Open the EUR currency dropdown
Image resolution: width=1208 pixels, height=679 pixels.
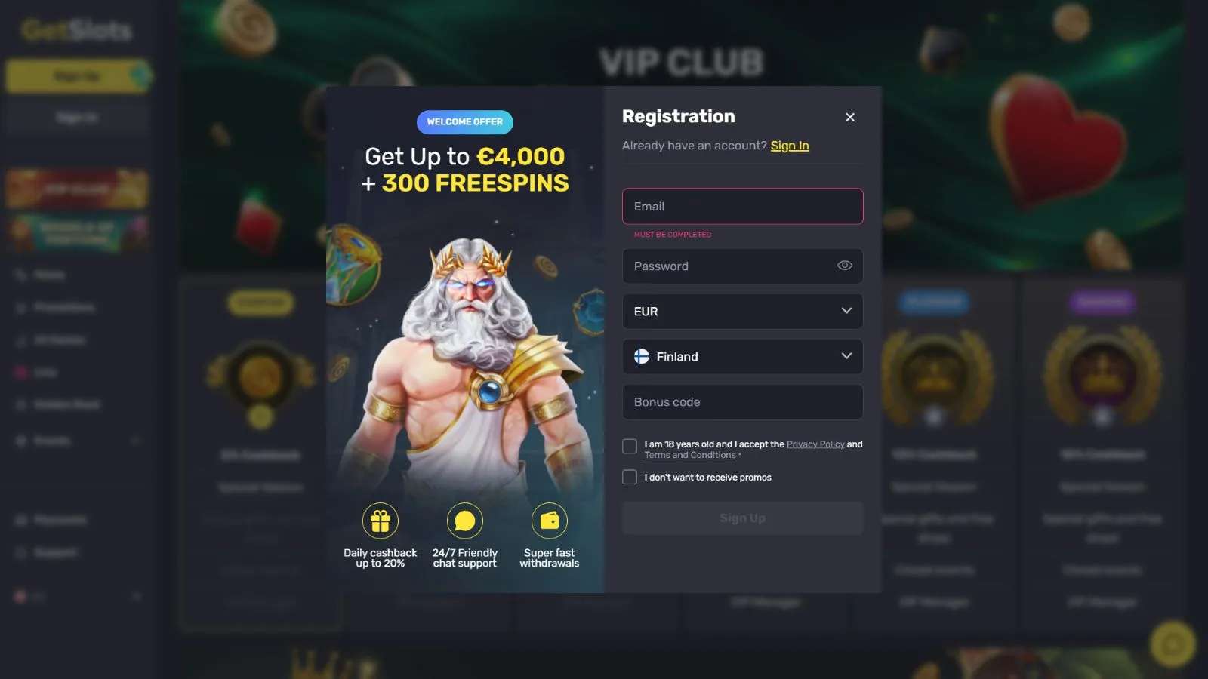point(743,311)
